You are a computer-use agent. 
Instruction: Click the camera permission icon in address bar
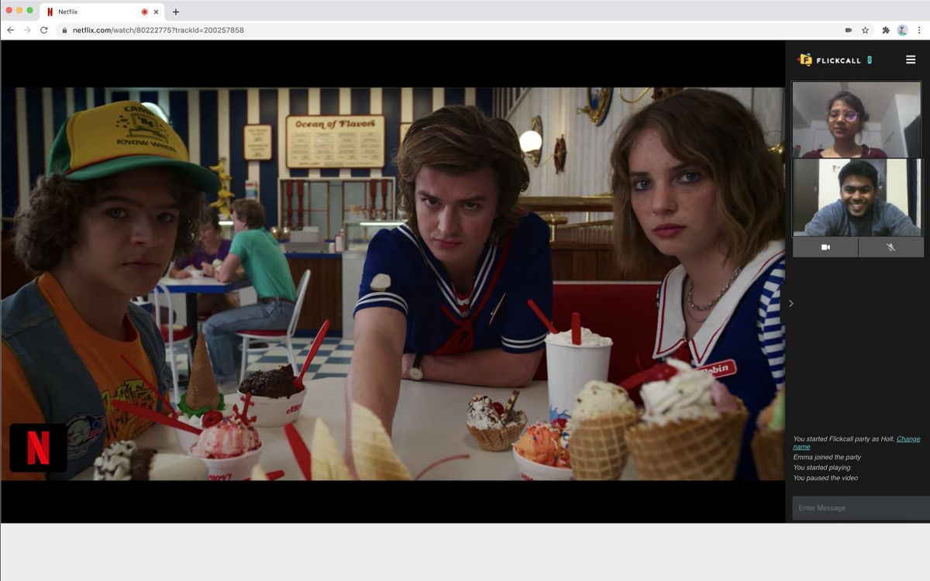[848, 30]
